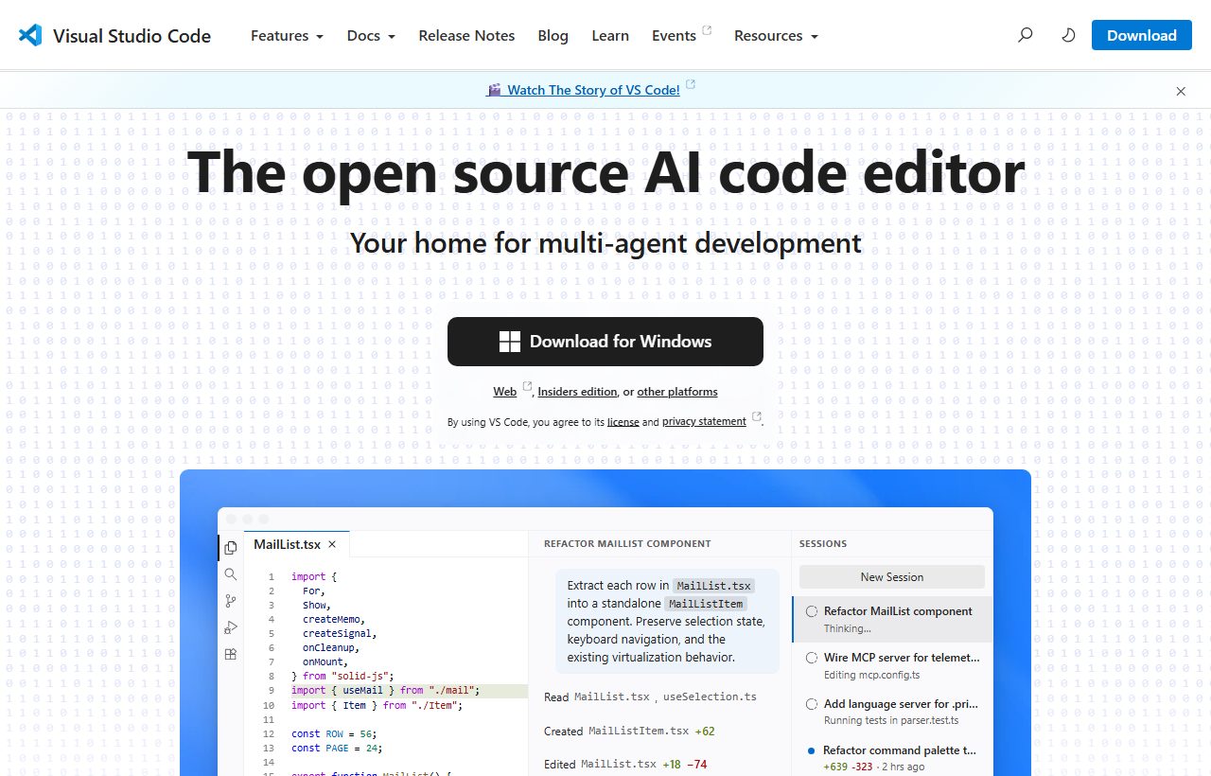Close the MailList.tsx editor tab

tap(332, 545)
